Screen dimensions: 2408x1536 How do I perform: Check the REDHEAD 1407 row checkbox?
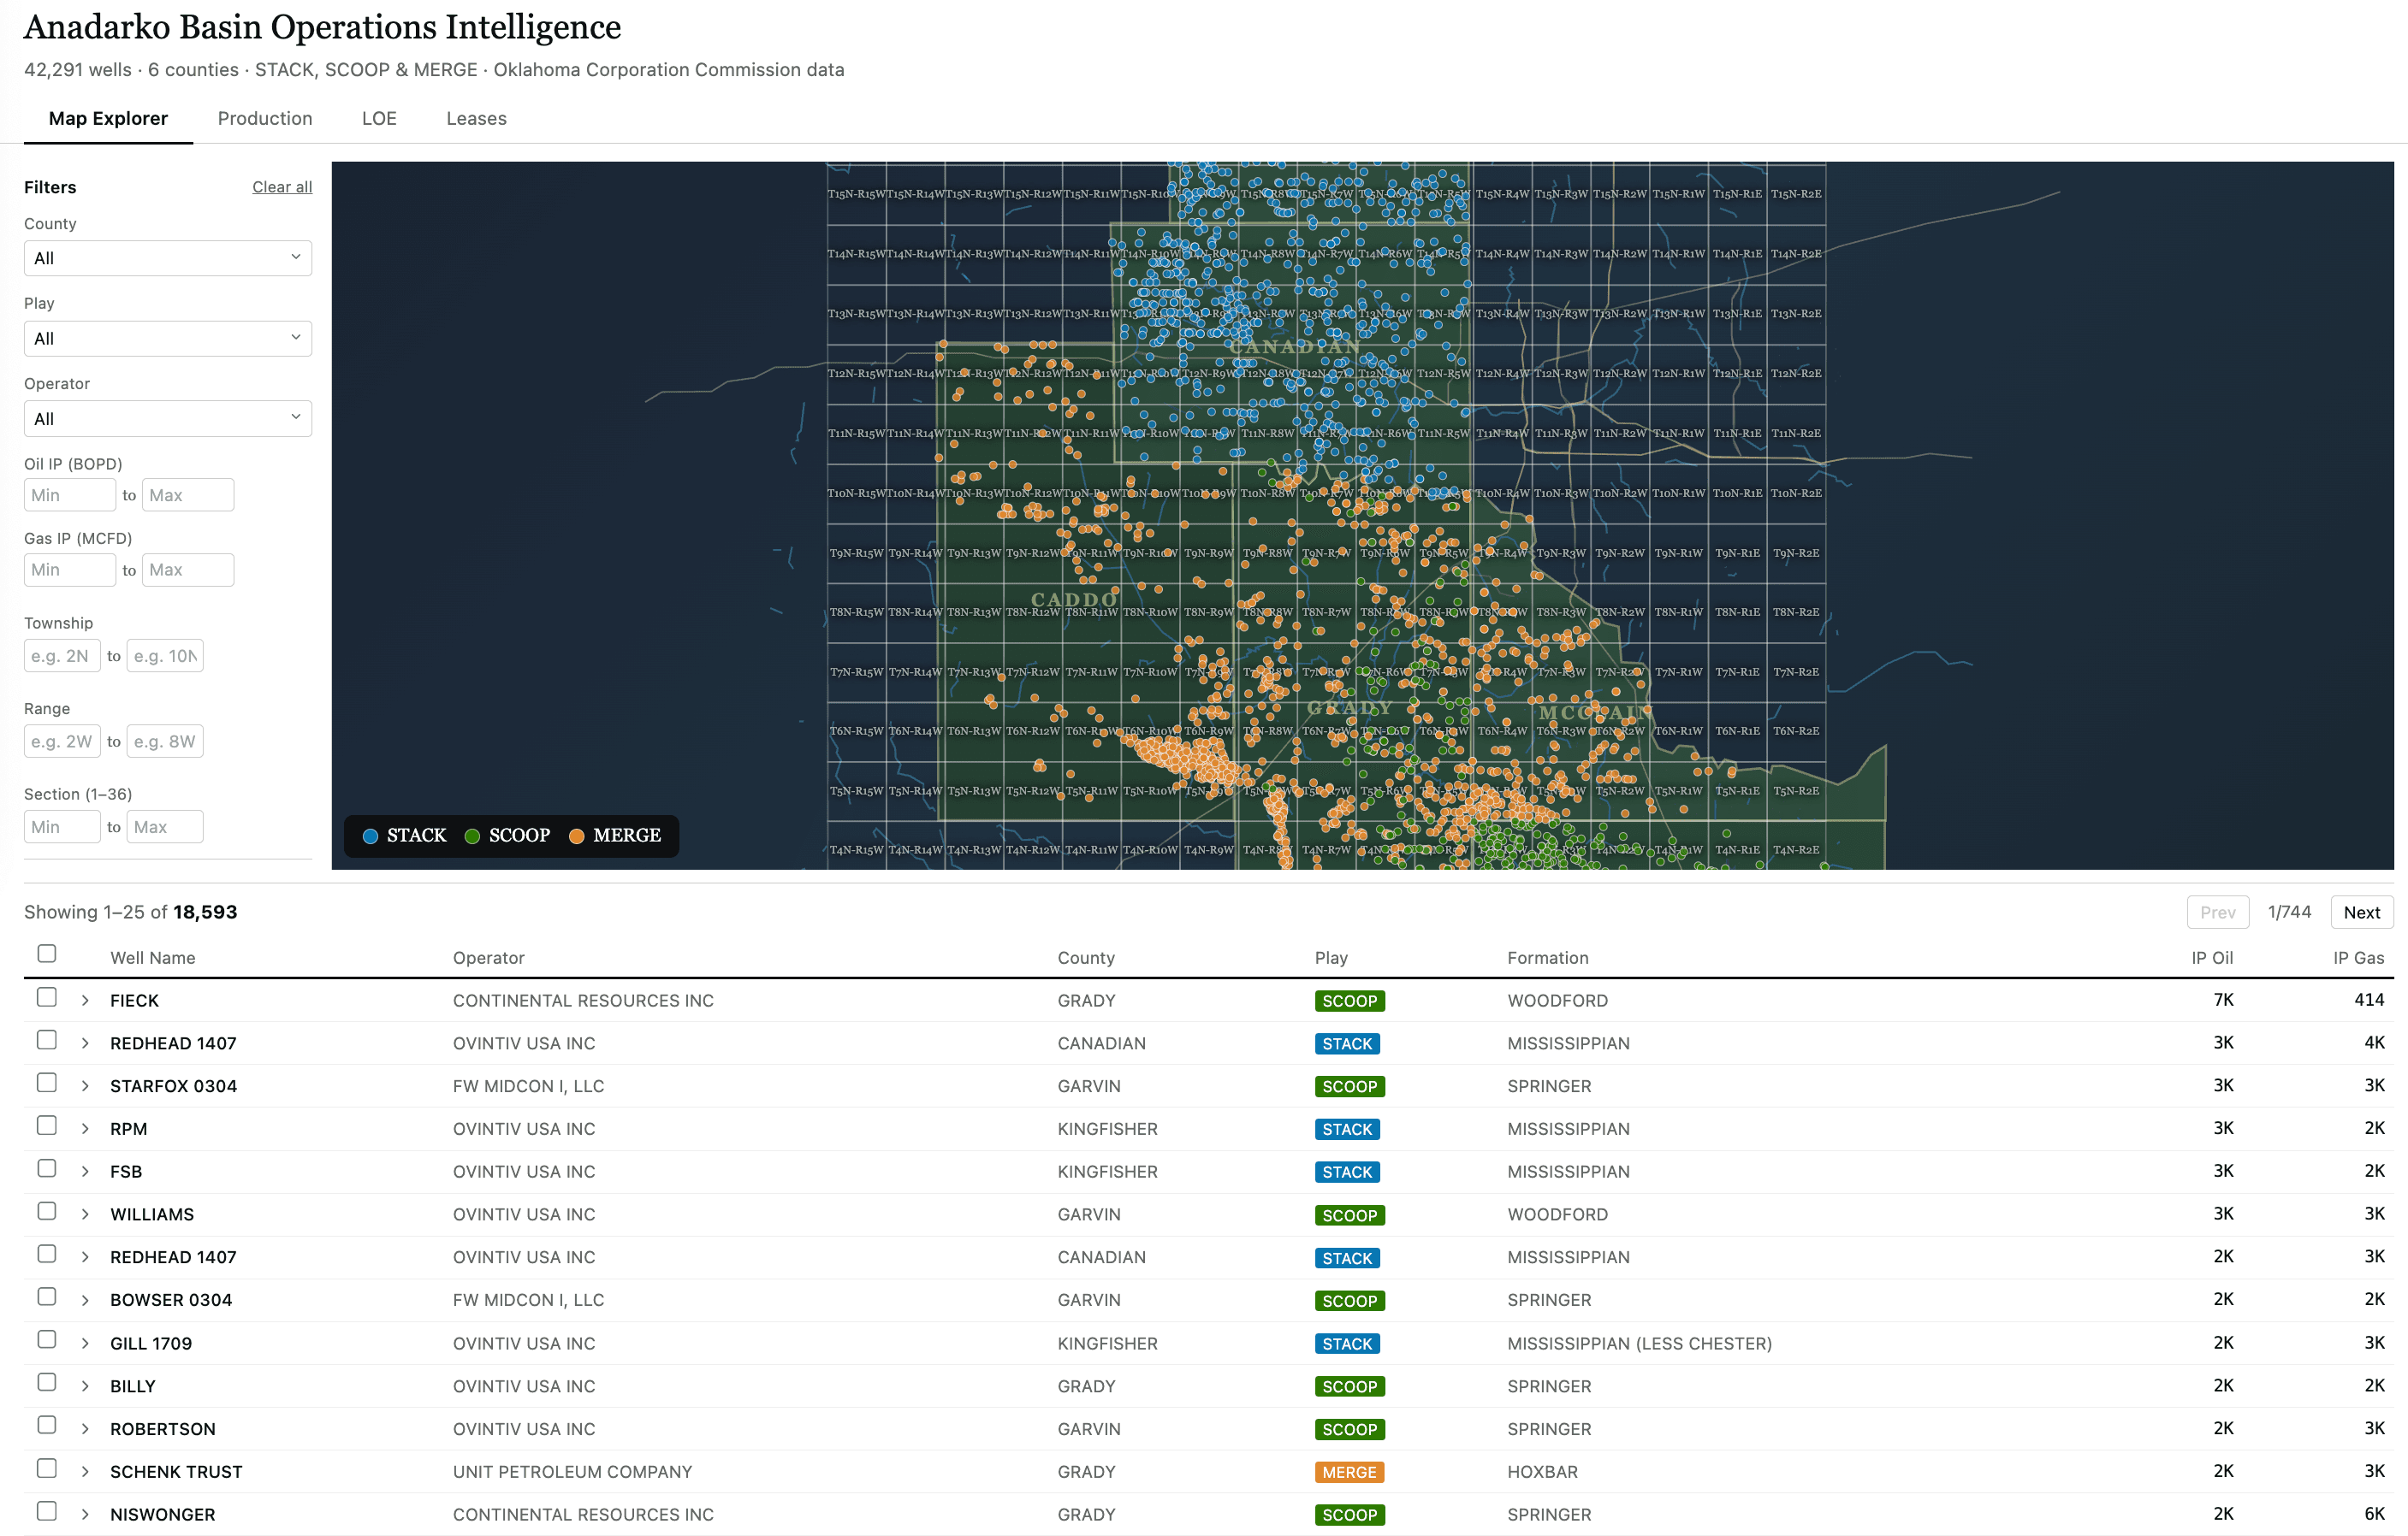(x=46, y=1038)
